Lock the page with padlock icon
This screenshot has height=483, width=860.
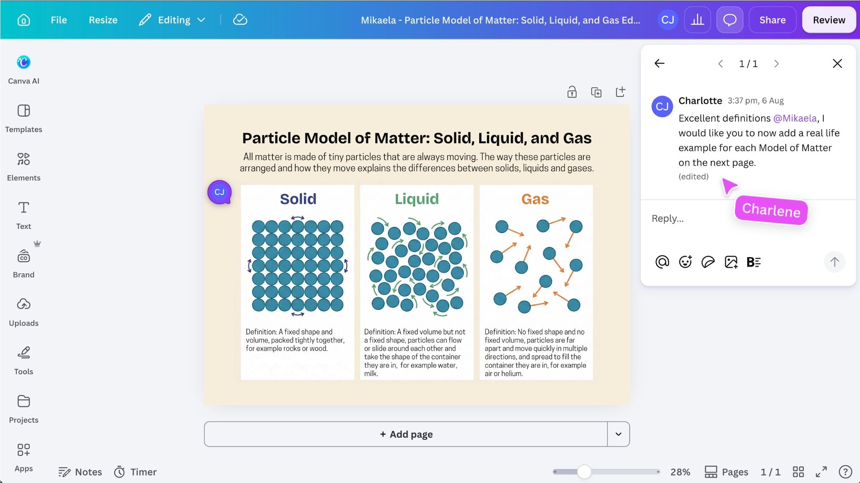click(572, 92)
